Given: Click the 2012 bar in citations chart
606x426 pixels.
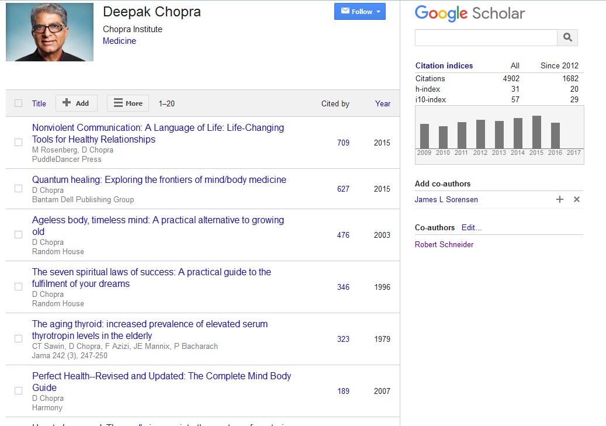Looking at the screenshot, I should [x=480, y=134].
